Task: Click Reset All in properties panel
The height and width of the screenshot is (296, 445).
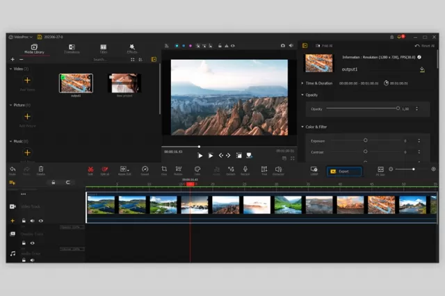Action: pos(425,46)
